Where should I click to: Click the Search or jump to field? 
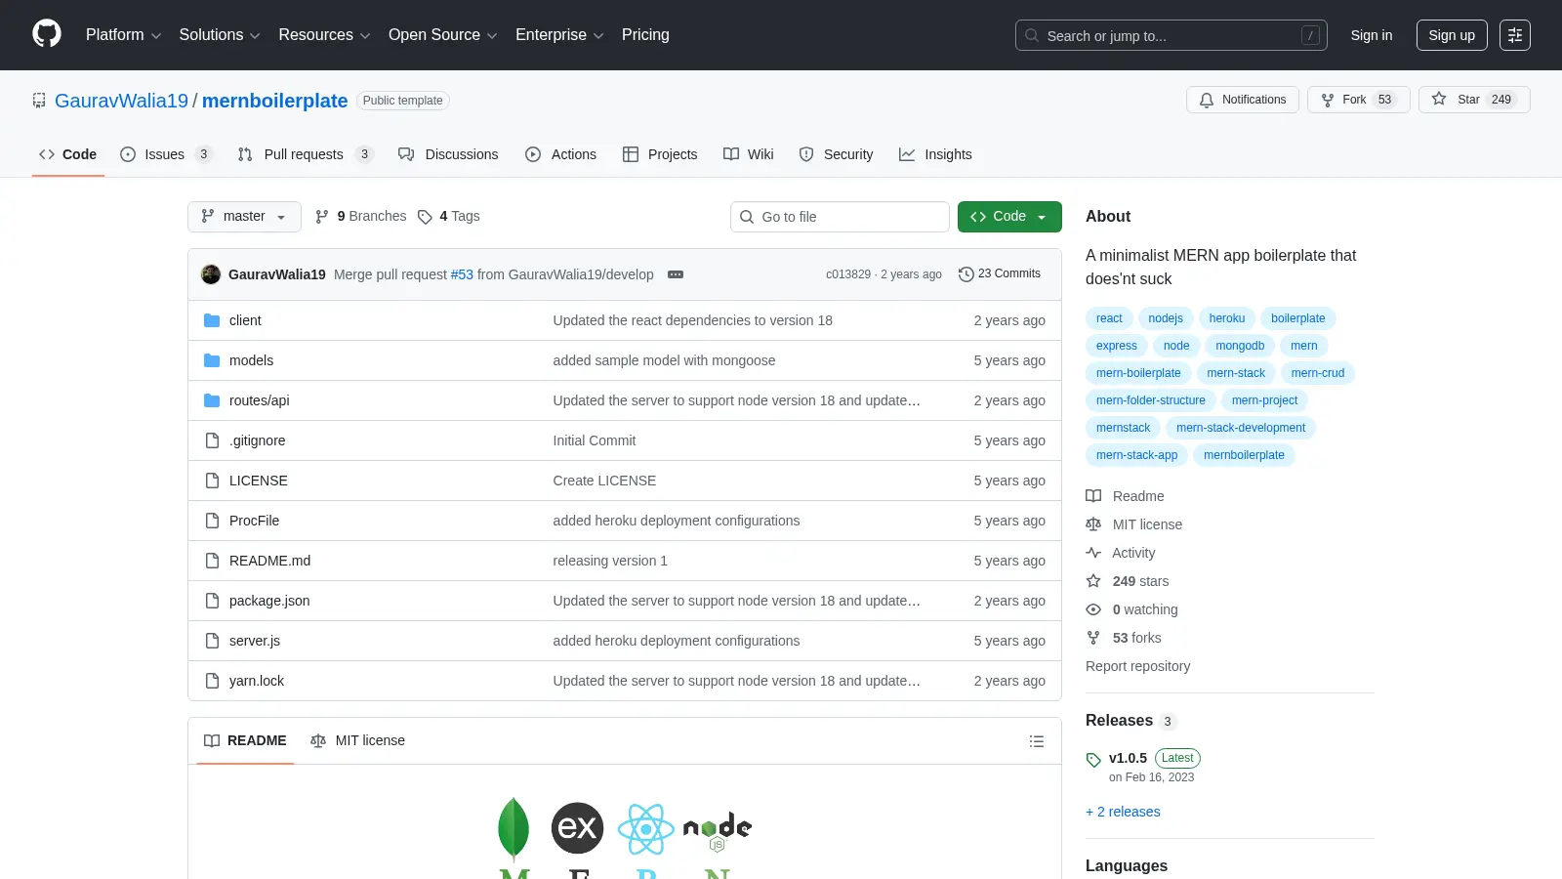click(1171, 35)
